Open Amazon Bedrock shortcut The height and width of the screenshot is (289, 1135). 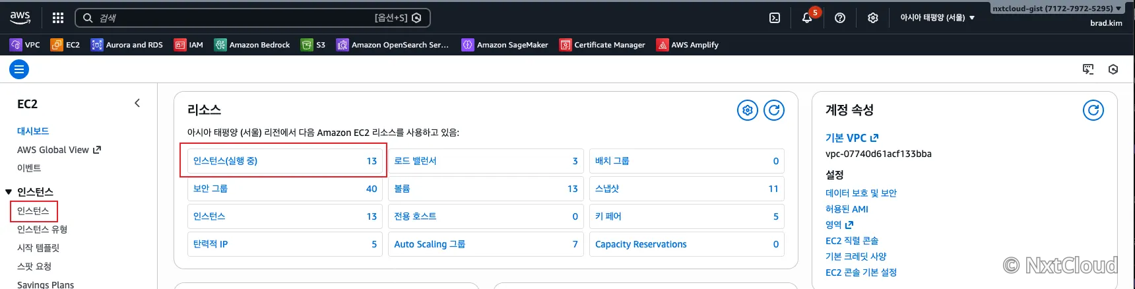[x=252, y=45]
